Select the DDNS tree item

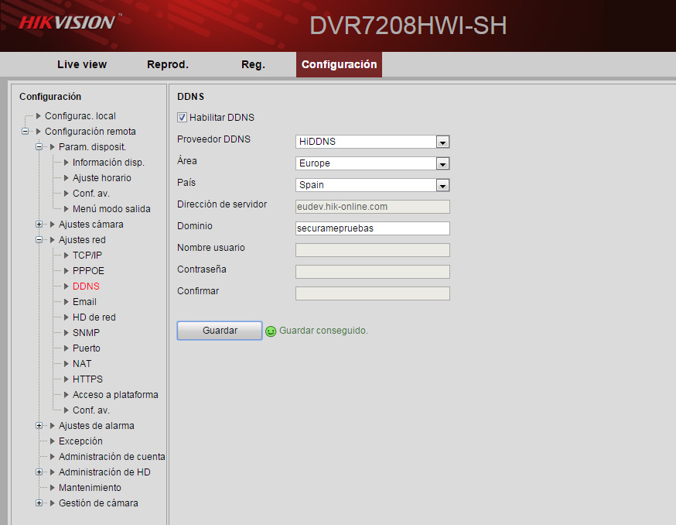[86, 287]
